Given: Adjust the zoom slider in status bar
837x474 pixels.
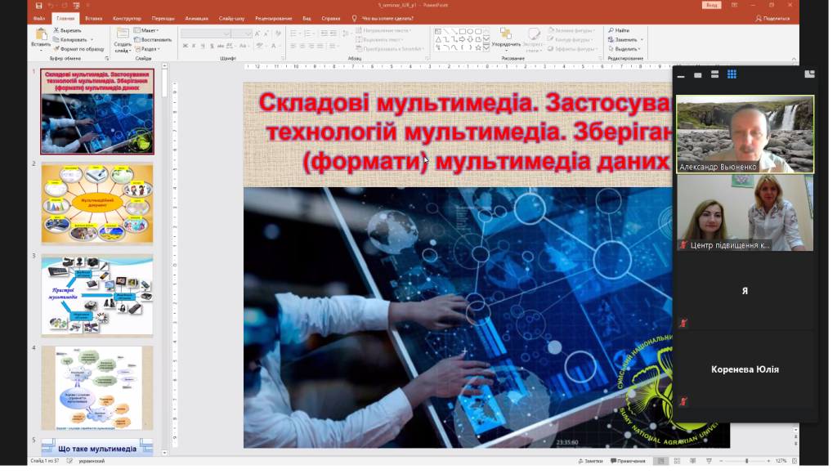Looking at the screenshot, I should [745, 461].
